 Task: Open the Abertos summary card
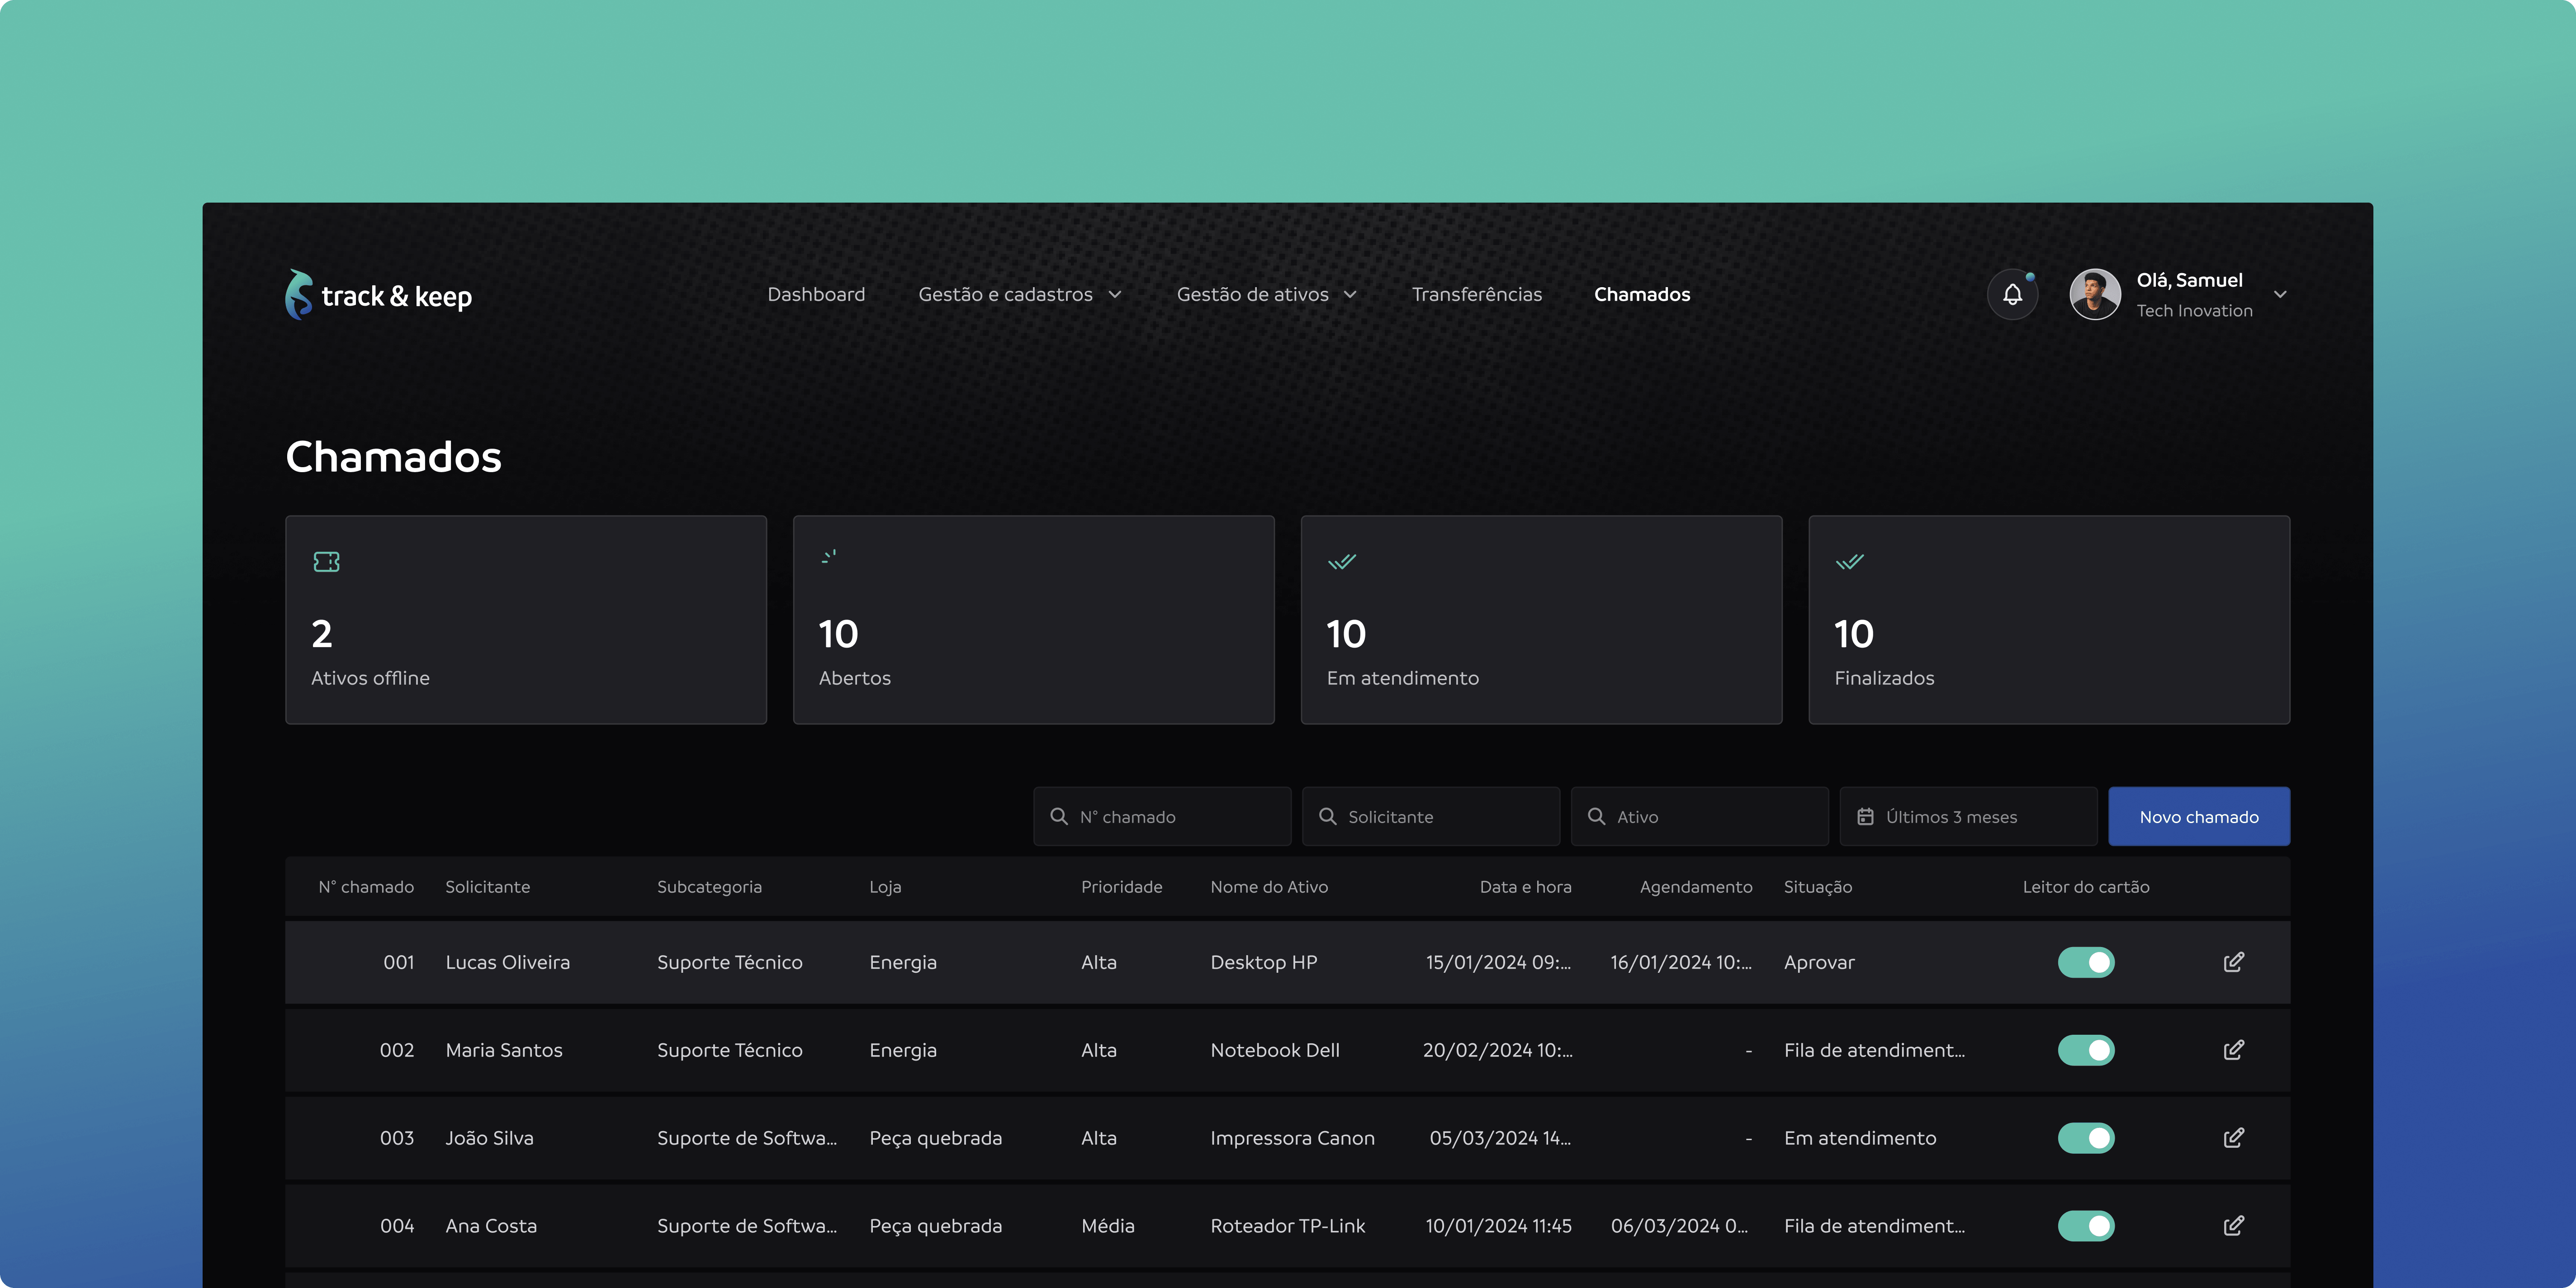tap(1034, 620)
